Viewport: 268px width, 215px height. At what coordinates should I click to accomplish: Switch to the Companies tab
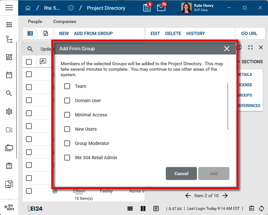[x=65, y=21]
